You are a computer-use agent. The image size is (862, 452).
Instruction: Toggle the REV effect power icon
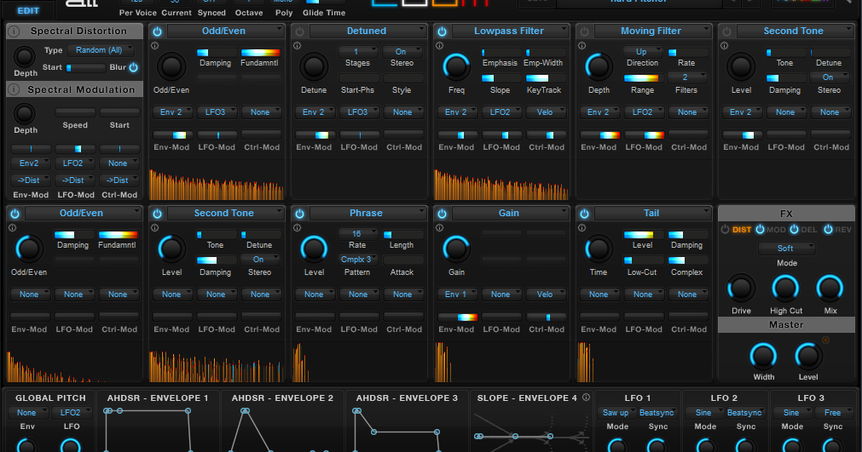click(828, 229)
